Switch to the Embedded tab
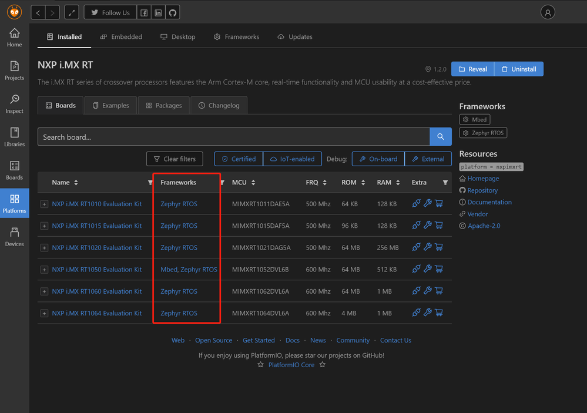Screen dimensions: 587x413 pyautogui.click(x=121, y=36)
